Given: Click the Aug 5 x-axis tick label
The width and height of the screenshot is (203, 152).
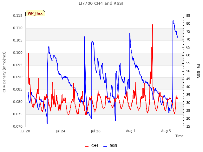Looking at the screenshot, I should pyautogui.click(x=166, y=131).
